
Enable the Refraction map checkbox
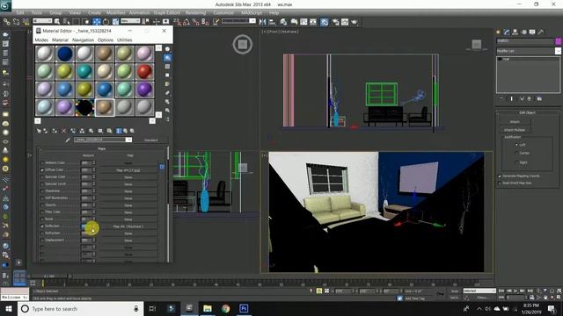pyautogui.click(x=42, y=233)
